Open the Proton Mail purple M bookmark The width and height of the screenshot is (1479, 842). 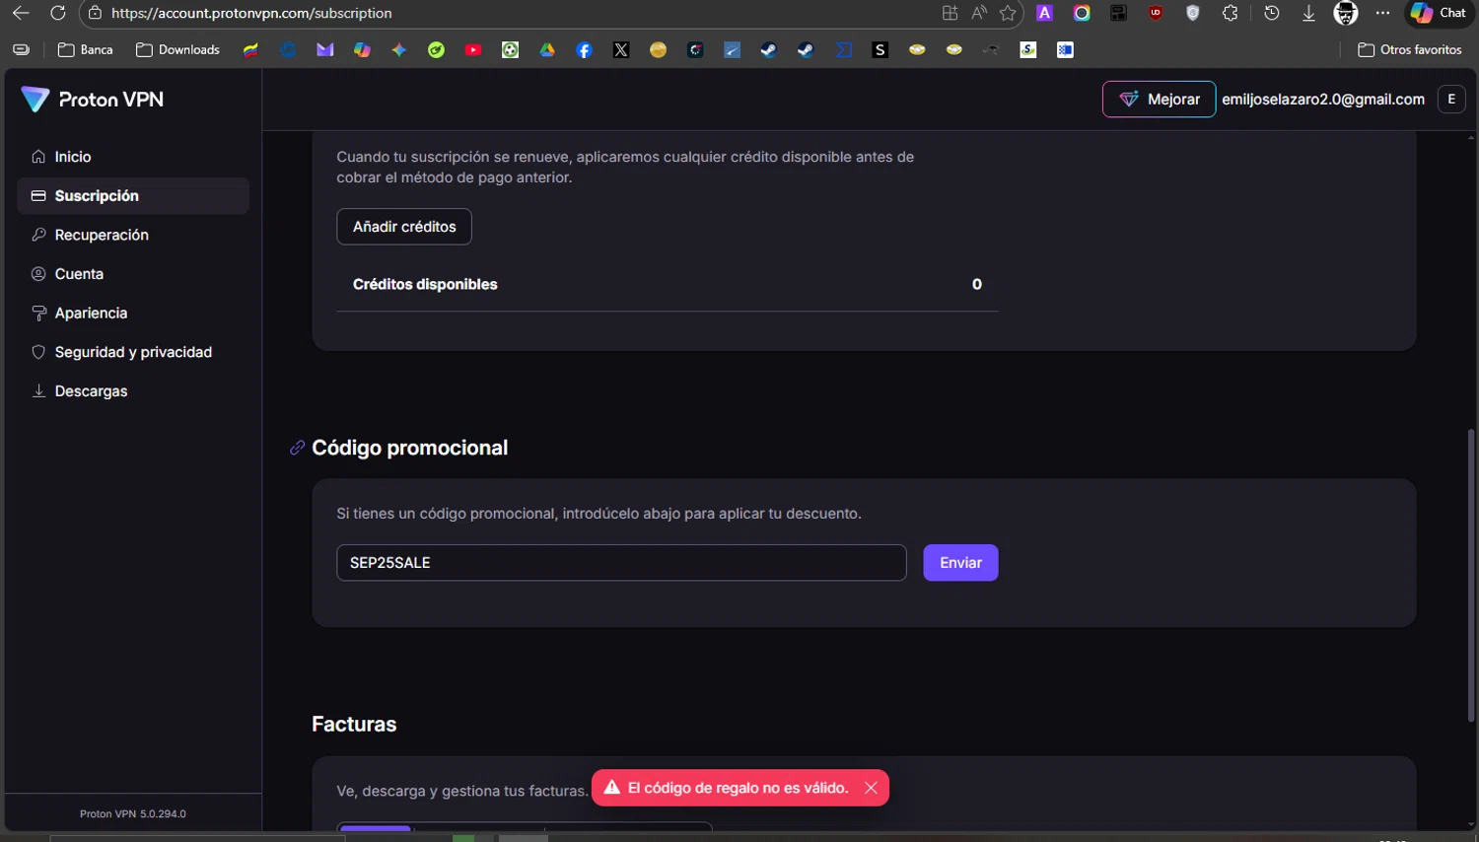click(325, 49)
